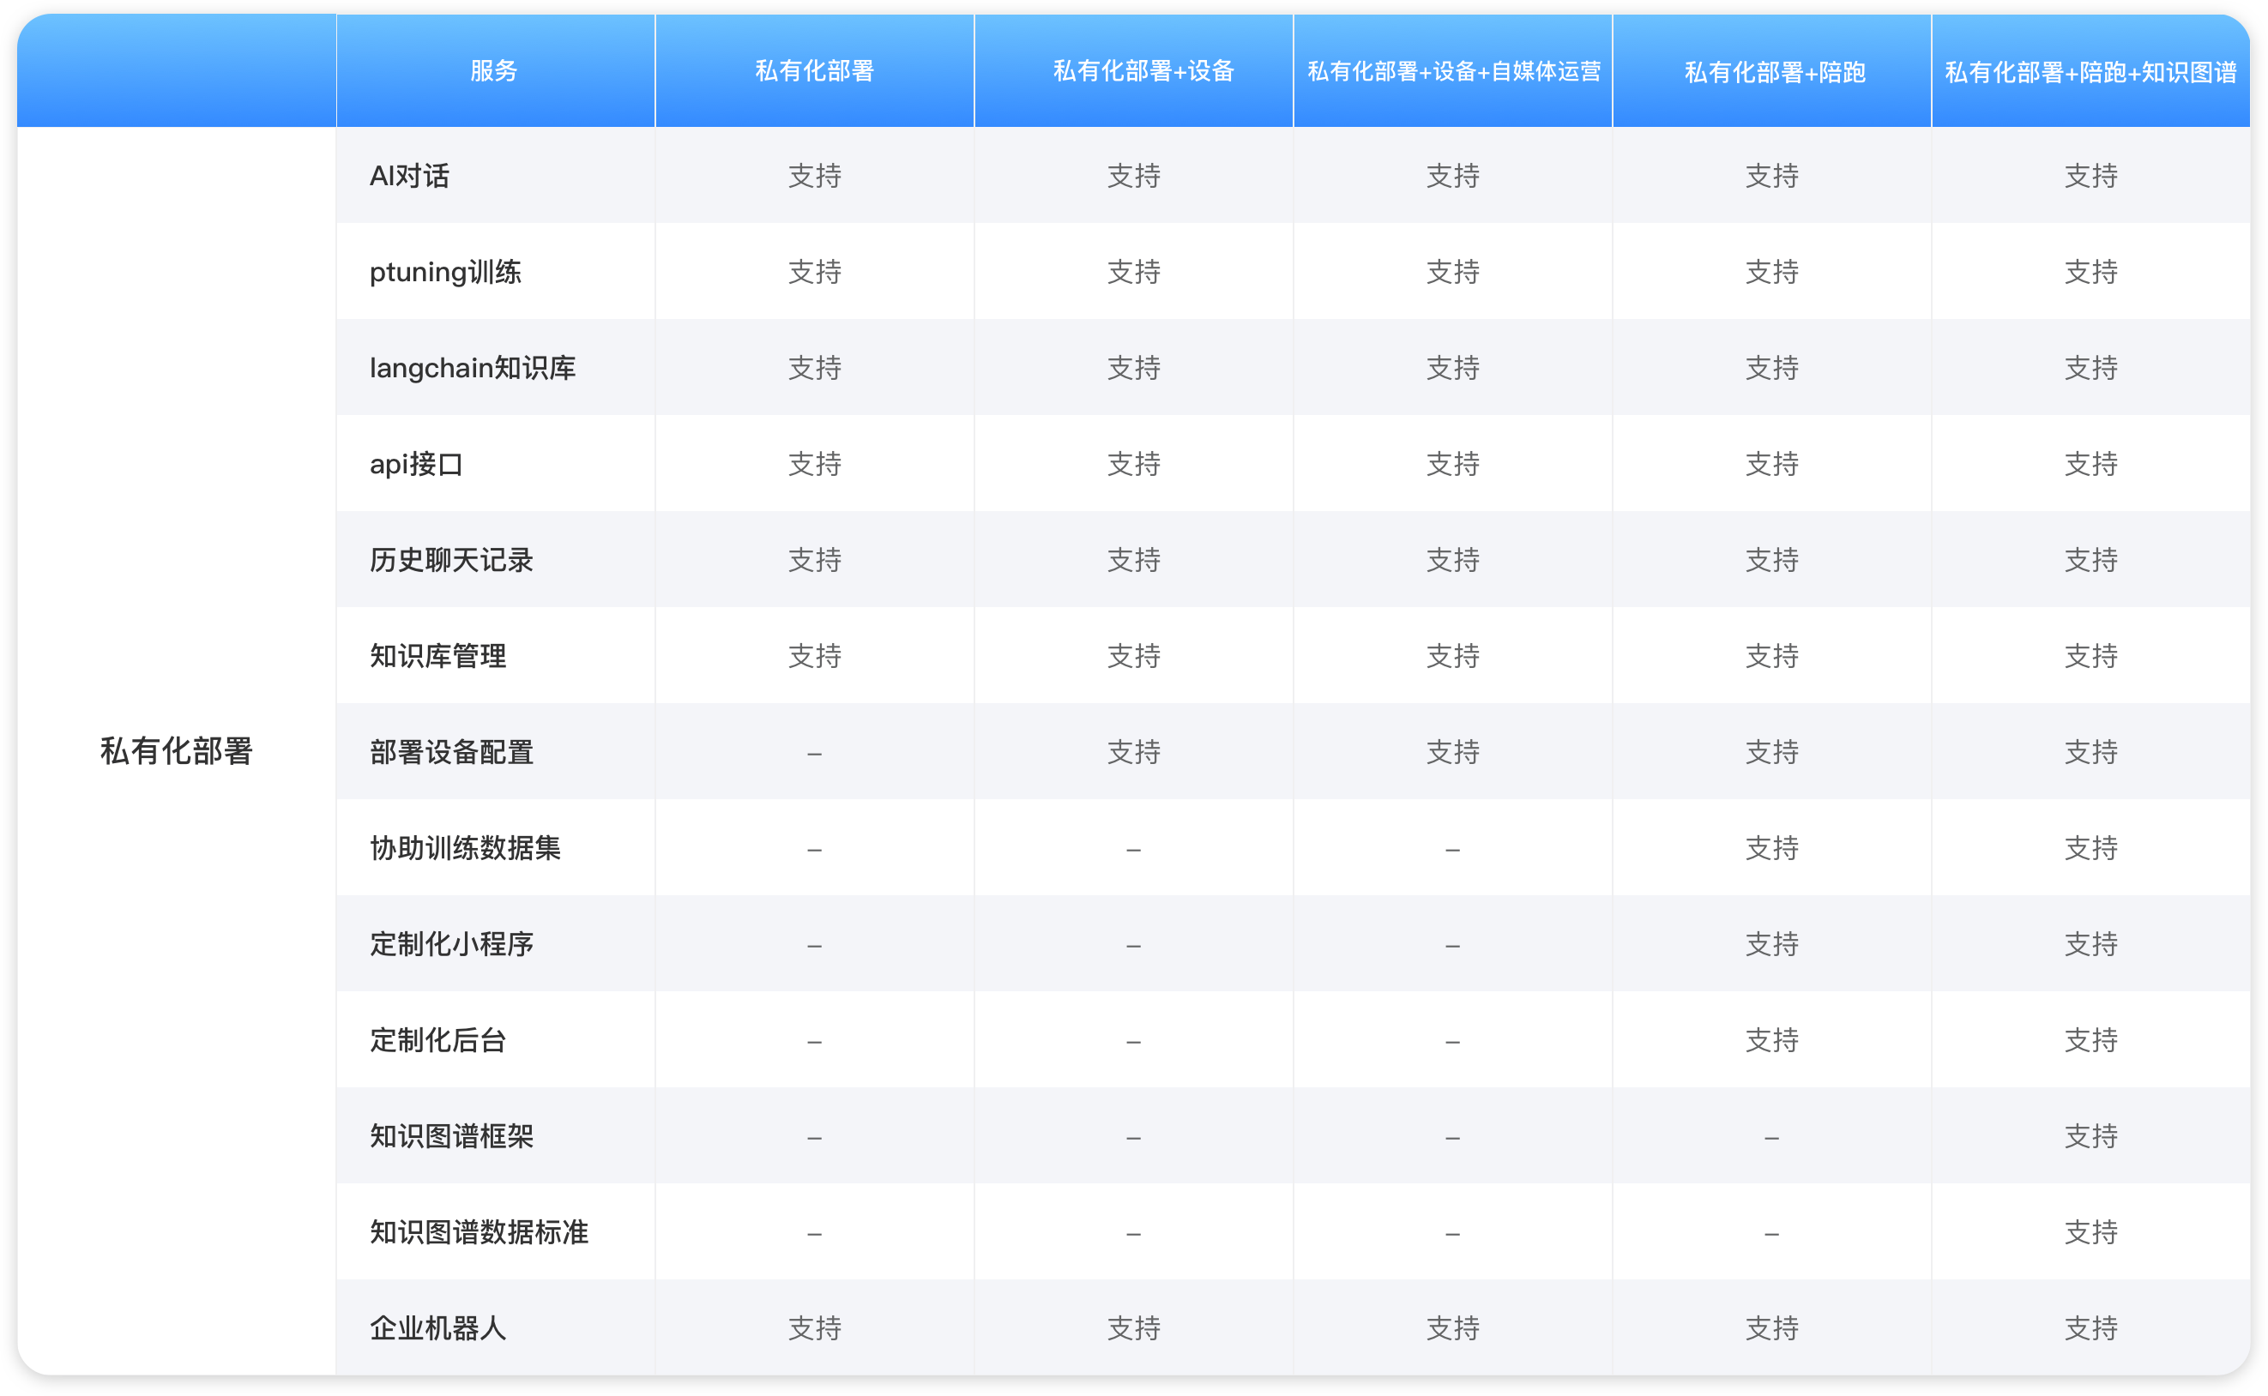Click the 知识图谱框架 row label
The height and width of the screenshot is (1396, 2268).
click(x=451, y=1135)
